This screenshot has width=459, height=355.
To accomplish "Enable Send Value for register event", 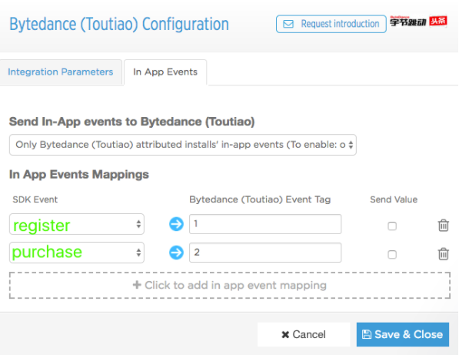I will pyautogui.click(x=392, y=226).
